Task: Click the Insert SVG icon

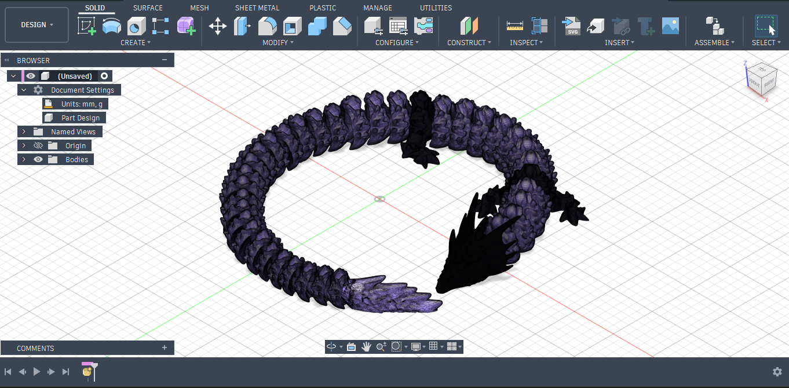Action: pos(571,26)
